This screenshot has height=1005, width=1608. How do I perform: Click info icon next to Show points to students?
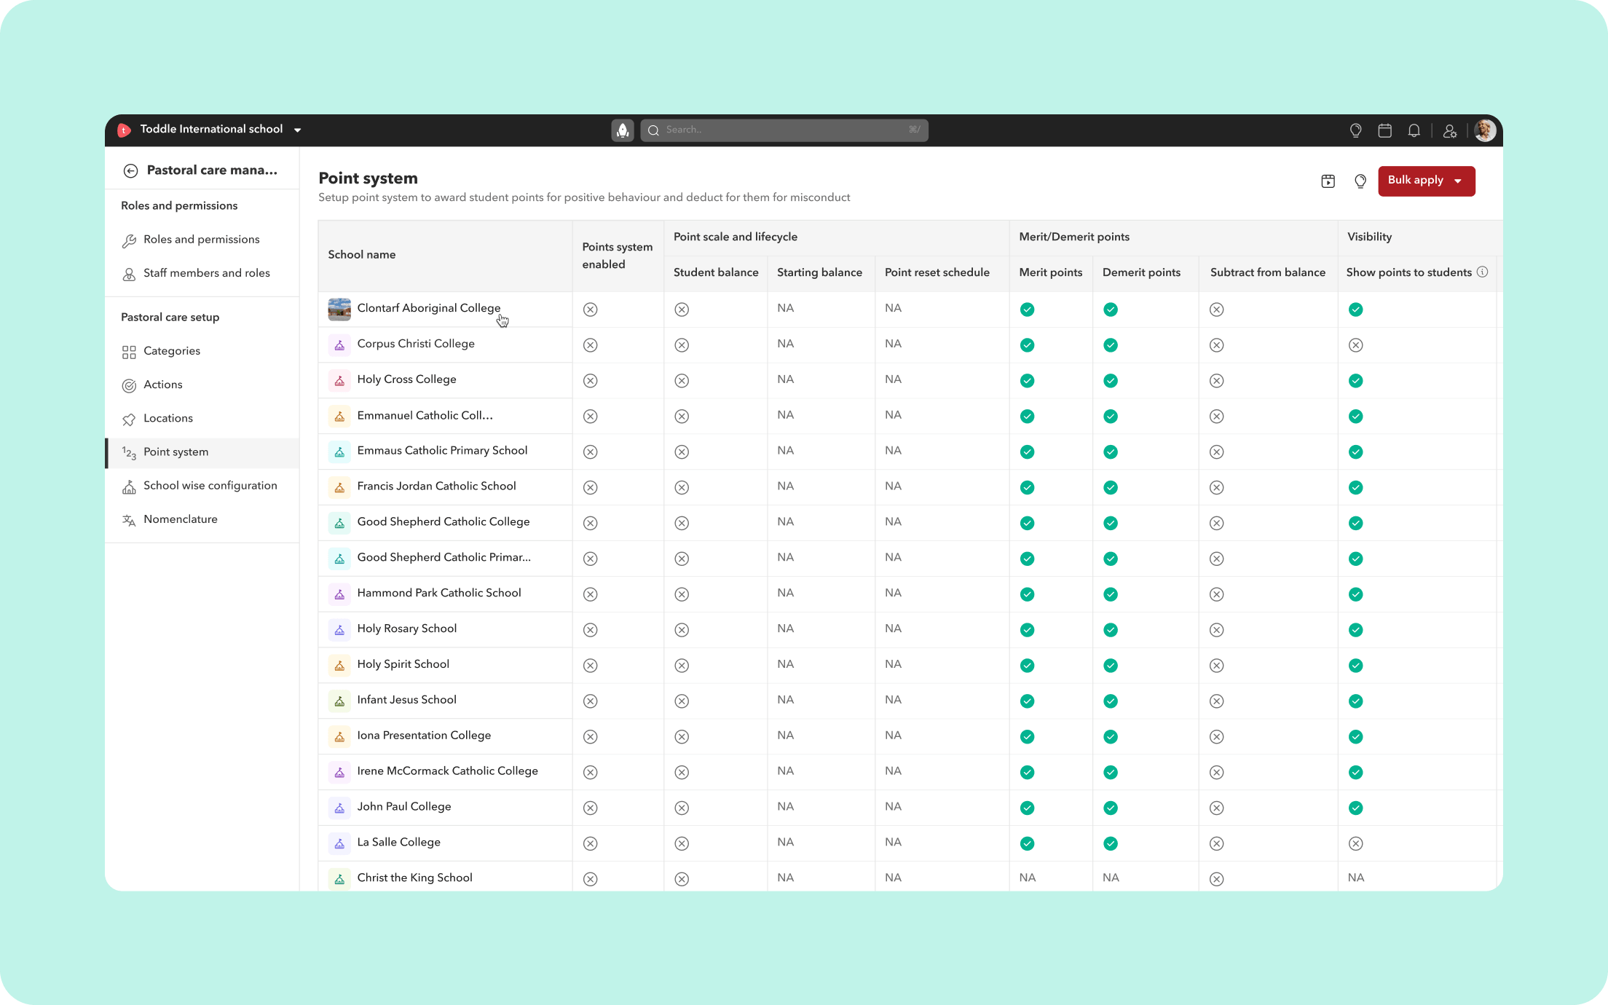tap(1483, 272)
